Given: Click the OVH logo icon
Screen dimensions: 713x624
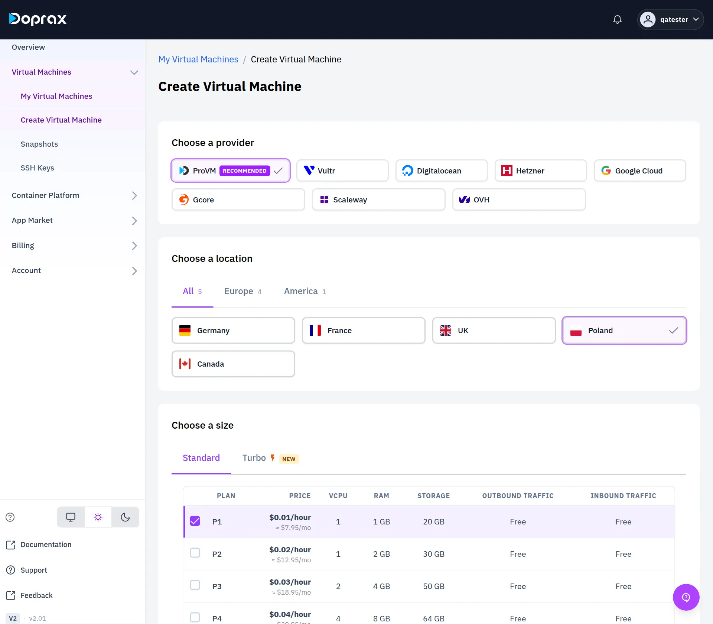Looking at the screenshot, I should pyautogui.click(x=465, y=199).
